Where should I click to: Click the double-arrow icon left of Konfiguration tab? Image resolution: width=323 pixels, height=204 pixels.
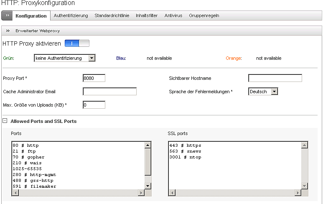click(7, 16)
